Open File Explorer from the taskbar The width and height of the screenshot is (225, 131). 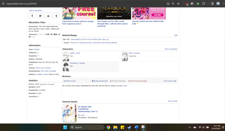pos(115,127)
